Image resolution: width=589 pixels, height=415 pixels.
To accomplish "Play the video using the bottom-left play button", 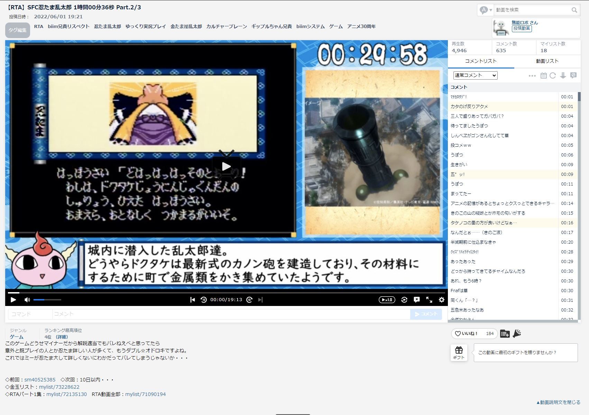I will click(x=13, y=300).
